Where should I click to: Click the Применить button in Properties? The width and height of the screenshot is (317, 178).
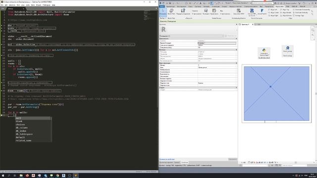coord(232,159)
